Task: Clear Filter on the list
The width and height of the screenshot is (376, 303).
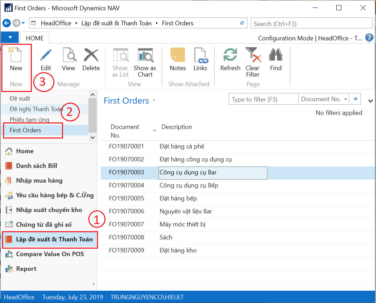Action: (253, 63)
